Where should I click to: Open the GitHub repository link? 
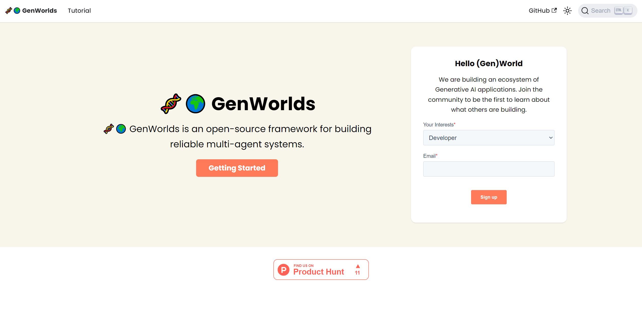coord(540,10)
